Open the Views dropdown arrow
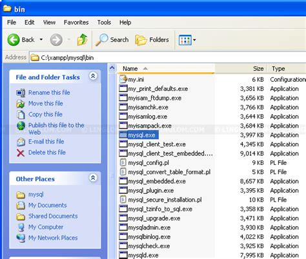The width and height of the screenshot is (306, 259). coord(194,40)
